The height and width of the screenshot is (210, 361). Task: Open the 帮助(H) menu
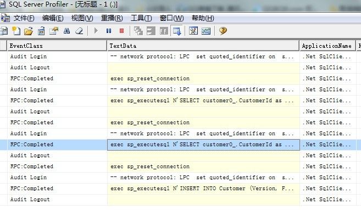(203, 18)
